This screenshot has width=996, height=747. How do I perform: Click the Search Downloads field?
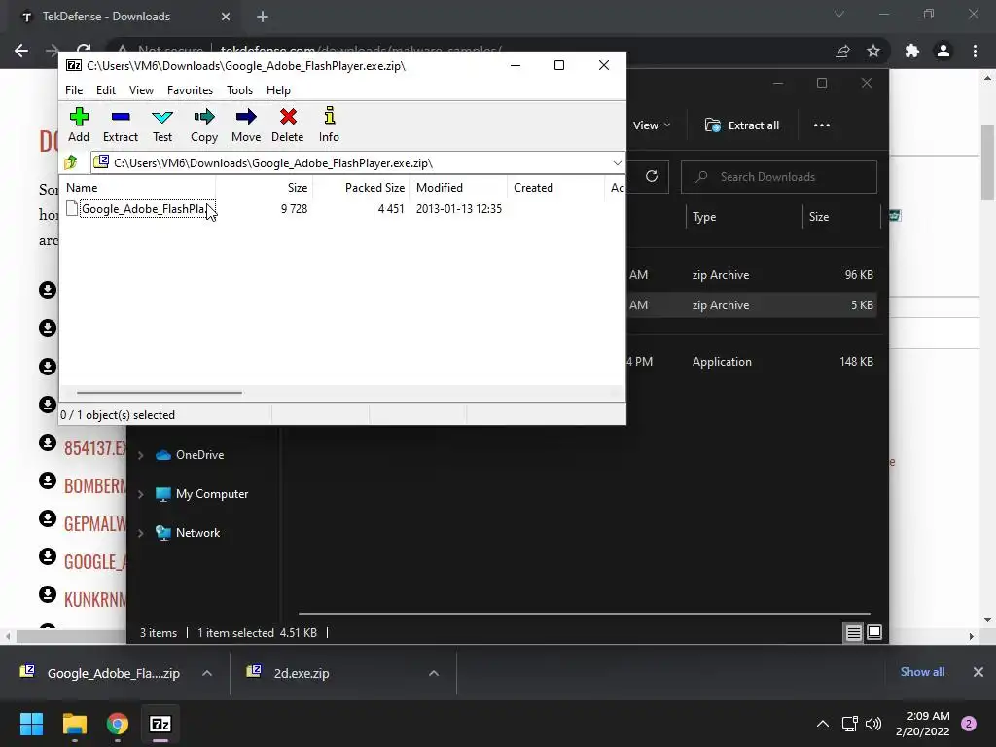[x=779, y=177]
